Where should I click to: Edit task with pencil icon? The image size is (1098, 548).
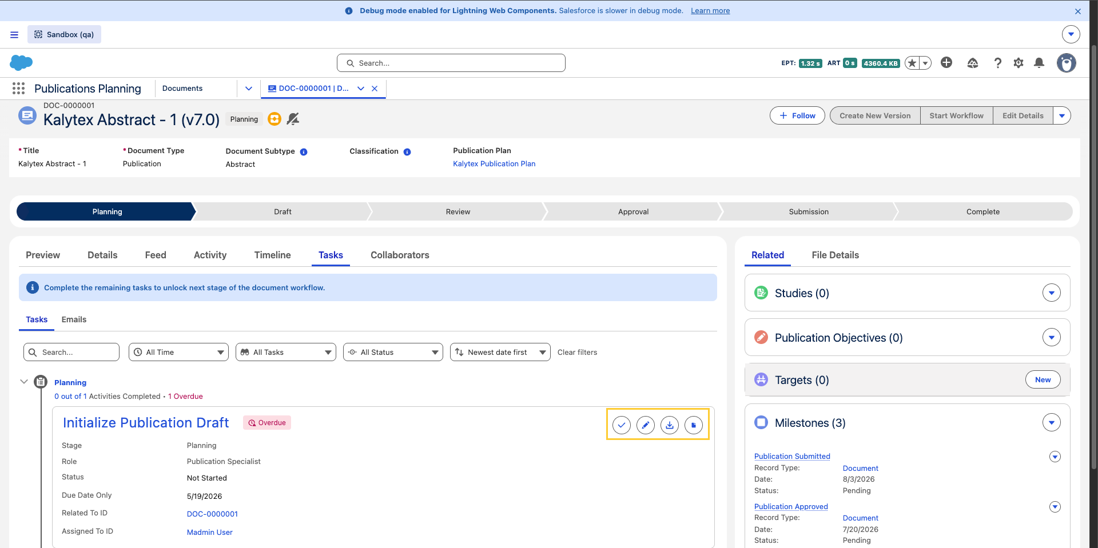click(x=646, y=425)
